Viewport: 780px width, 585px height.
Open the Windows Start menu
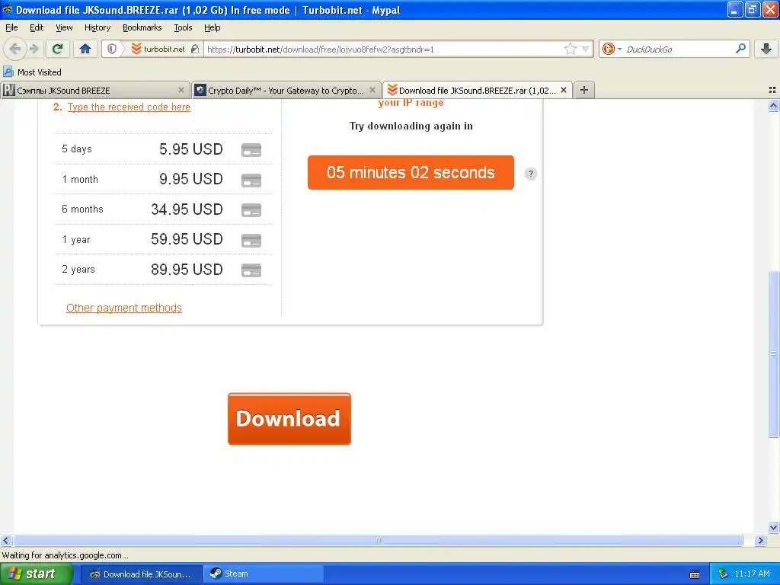(x=36, y=574)
